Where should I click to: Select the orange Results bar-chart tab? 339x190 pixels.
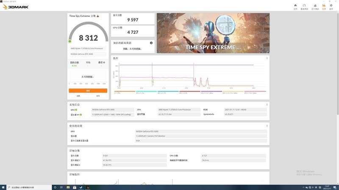tap(324, 7)
